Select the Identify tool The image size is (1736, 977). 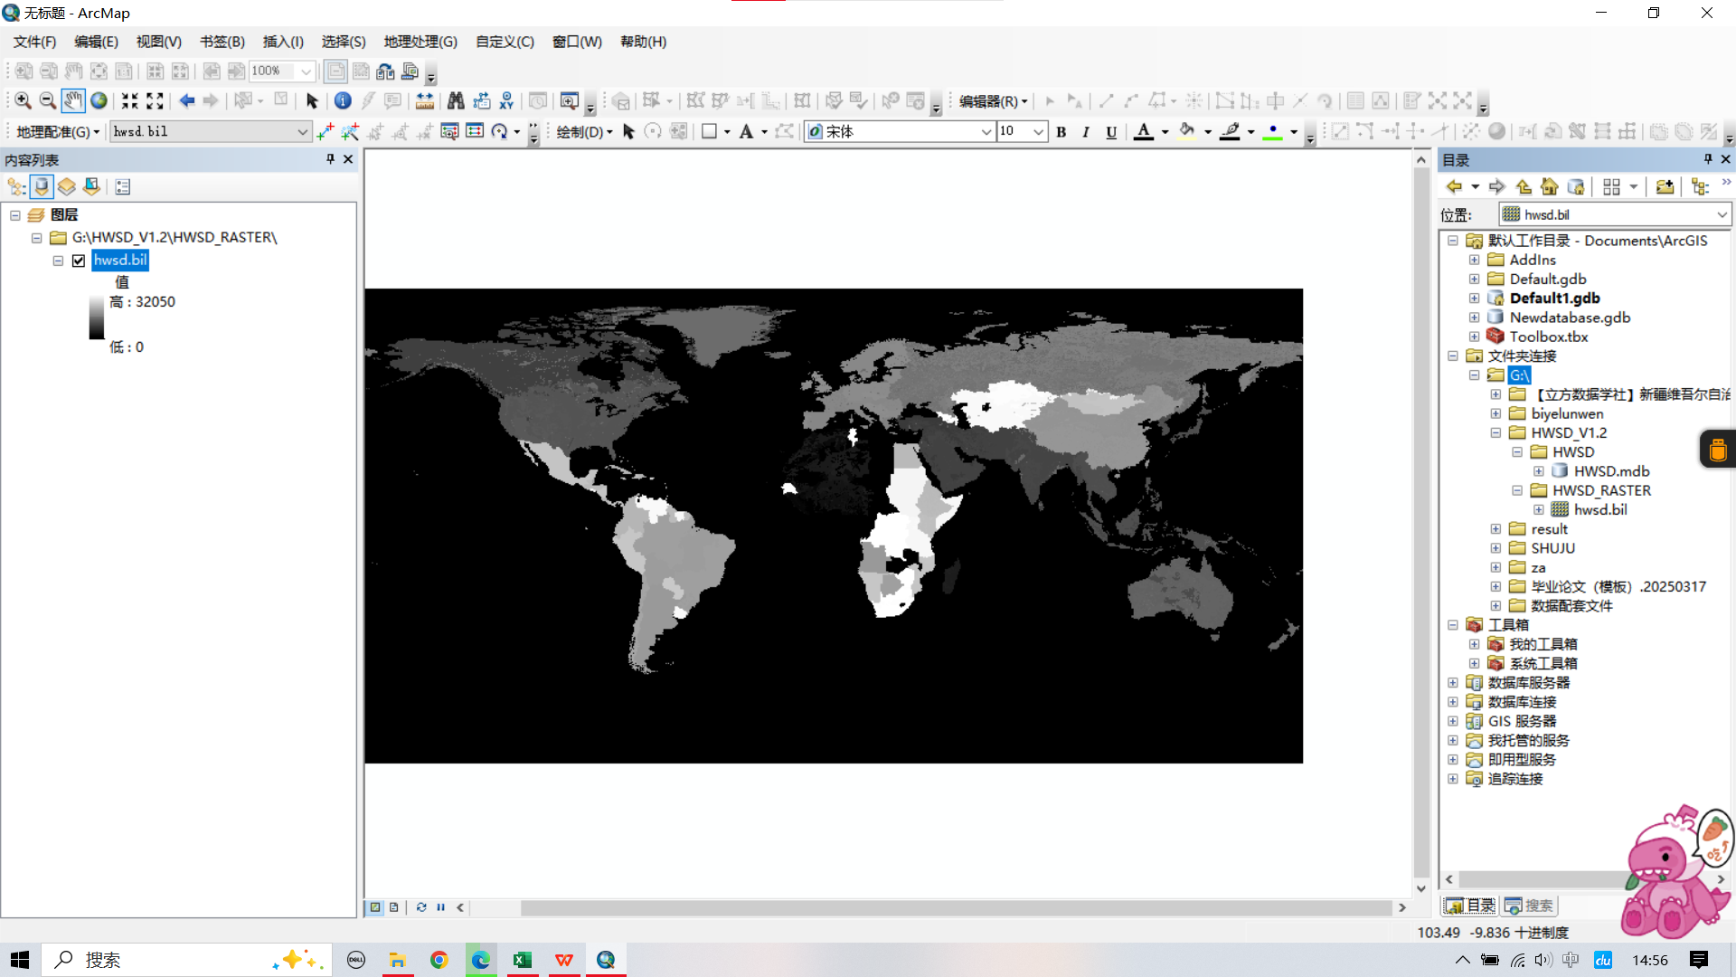pos(343,101)
